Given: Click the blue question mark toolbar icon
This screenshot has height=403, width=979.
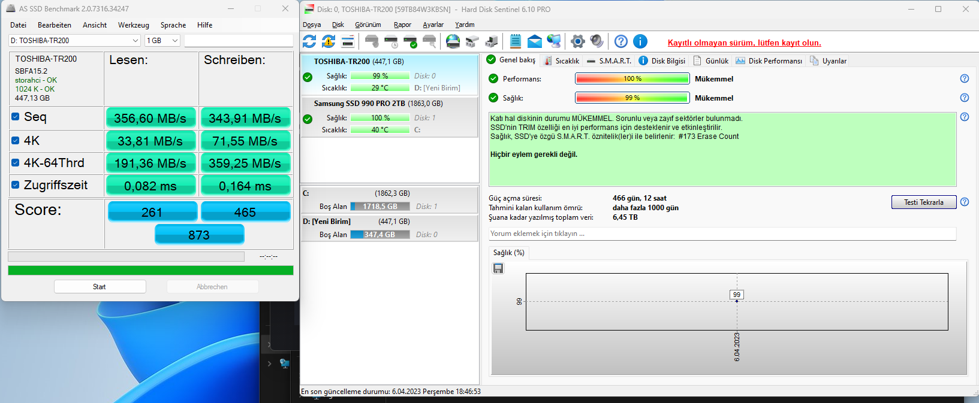Looking at the screenshot, I should coord(621,41).
